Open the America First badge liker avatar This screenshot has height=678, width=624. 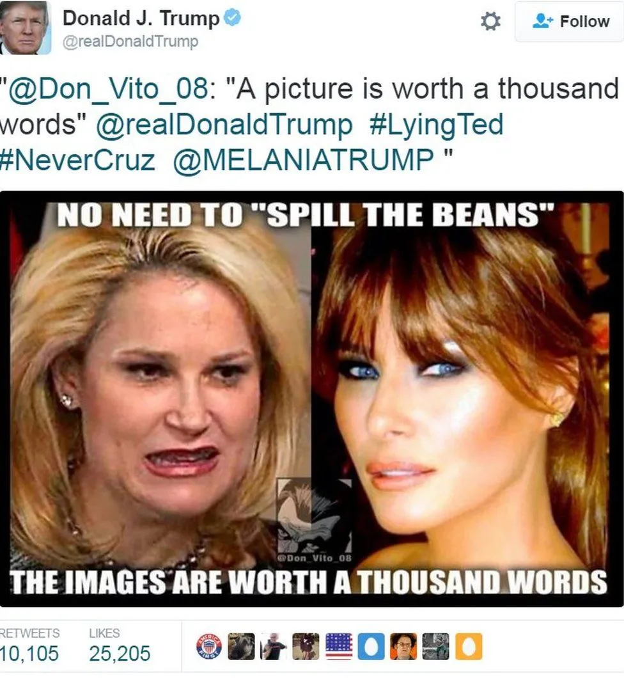pos(209,647)
